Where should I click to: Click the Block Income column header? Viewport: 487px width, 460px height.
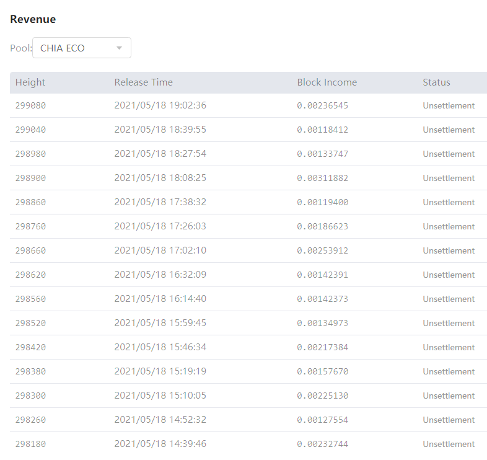pos(327,82)
